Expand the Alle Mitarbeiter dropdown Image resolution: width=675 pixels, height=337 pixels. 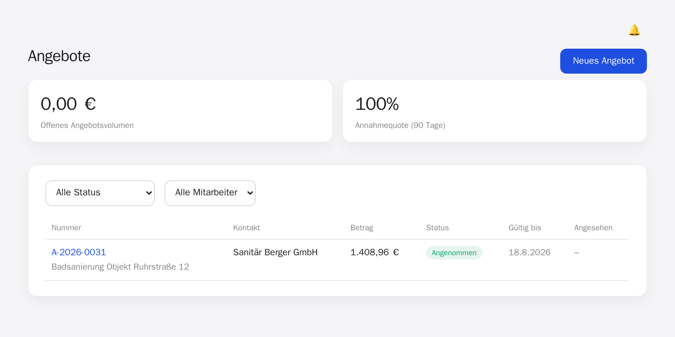[x=210, y=193]
